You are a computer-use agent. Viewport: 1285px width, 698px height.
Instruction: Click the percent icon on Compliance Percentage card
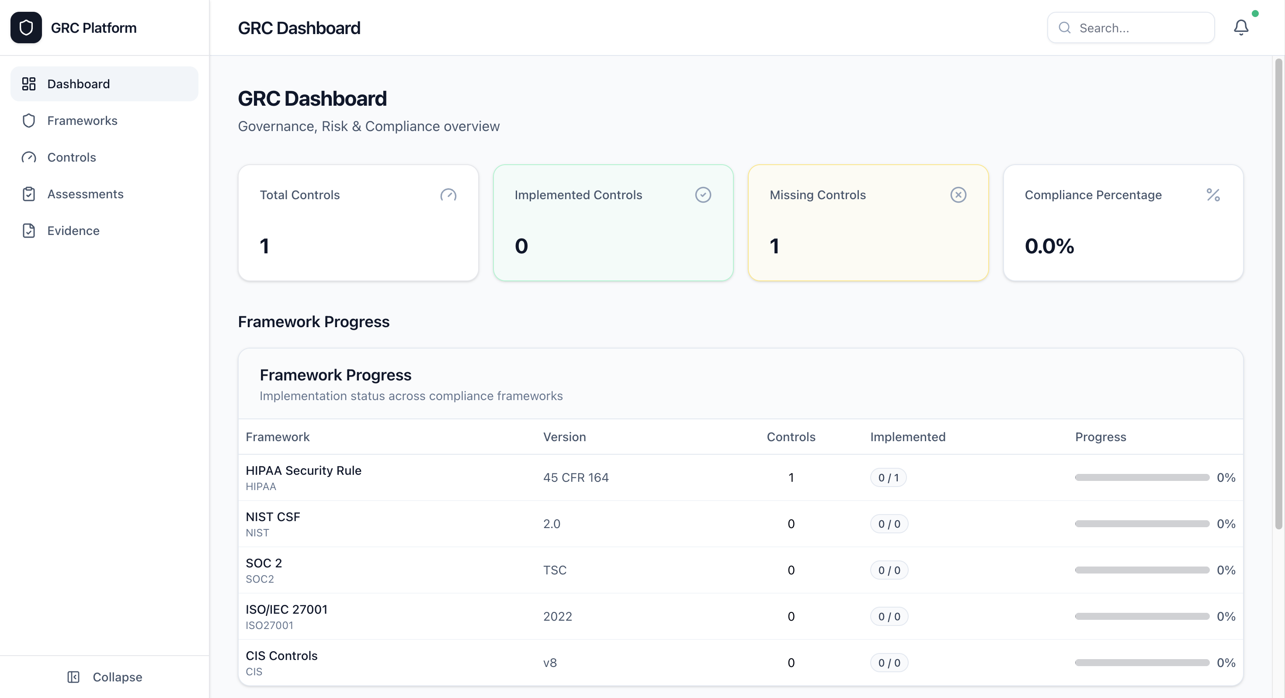tap(1213, 194)
